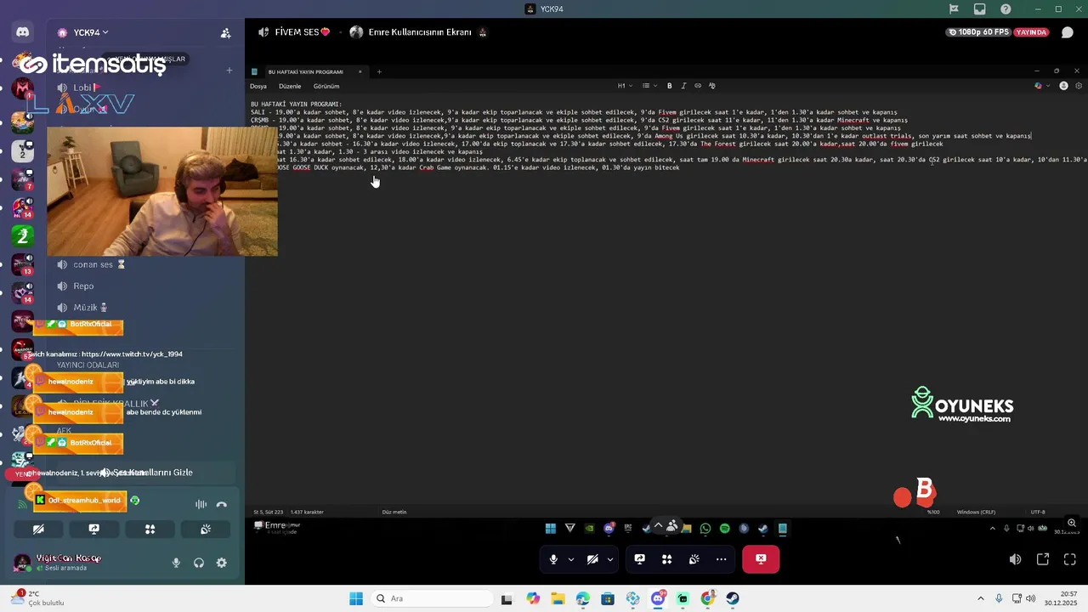Open Steam from the taskbar
This screenshot has width=1088, height=612.
733,598
